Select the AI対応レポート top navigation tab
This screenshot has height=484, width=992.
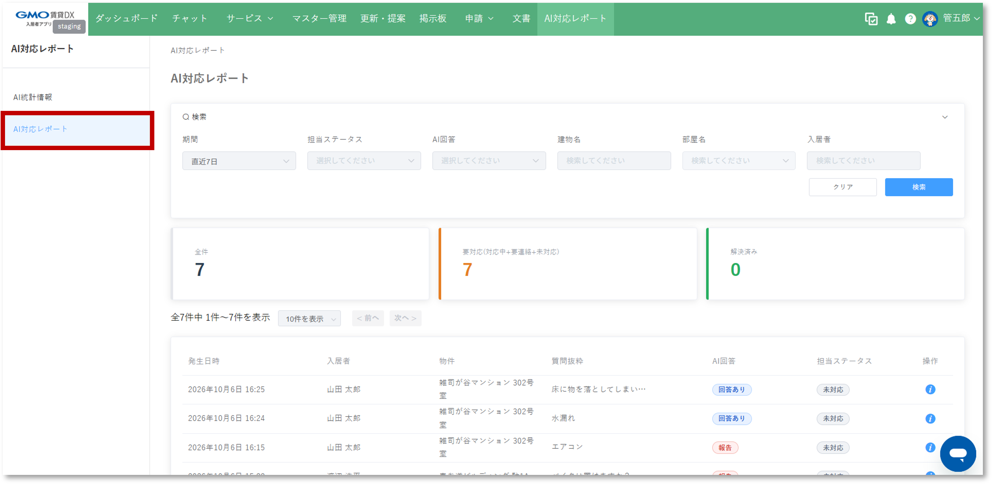(x=575, y=19)
